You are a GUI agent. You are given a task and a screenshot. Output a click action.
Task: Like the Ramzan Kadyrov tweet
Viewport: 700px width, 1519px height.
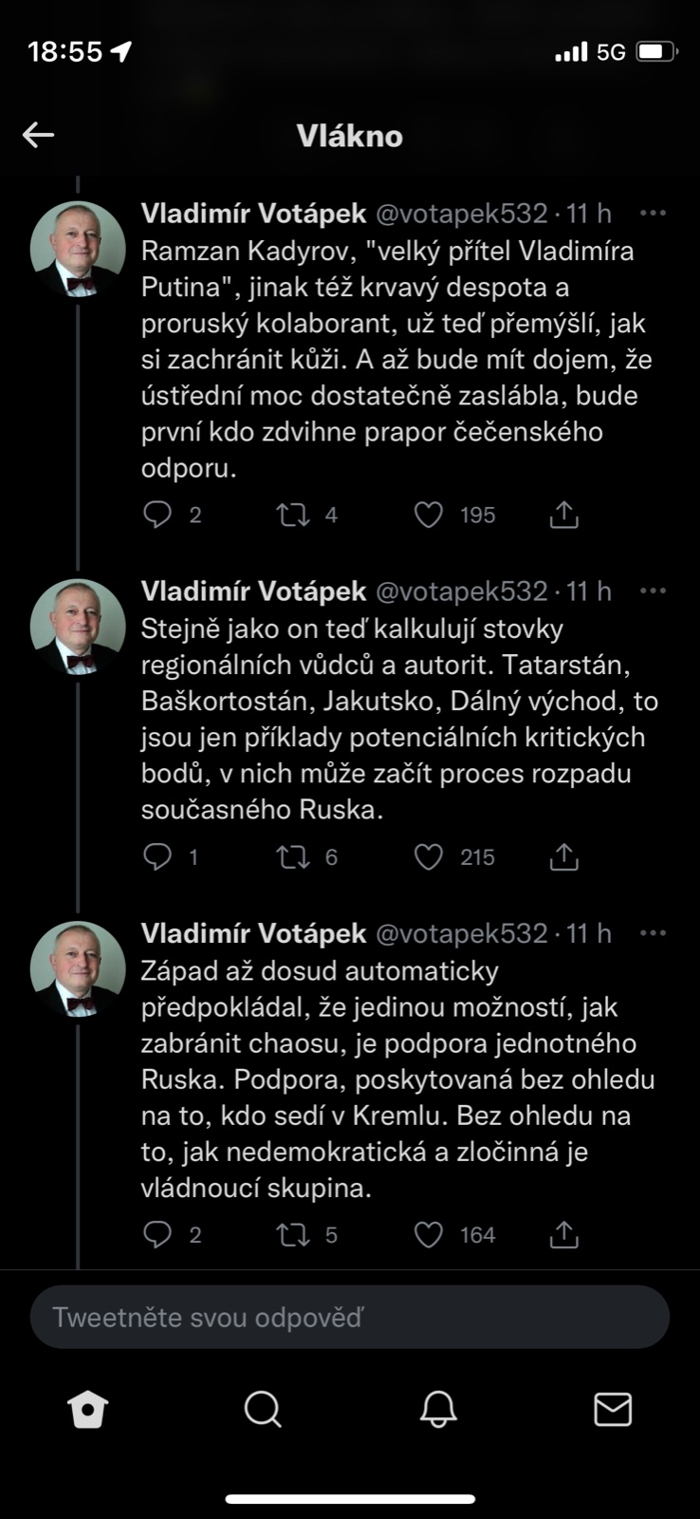[x=429, y=515]
